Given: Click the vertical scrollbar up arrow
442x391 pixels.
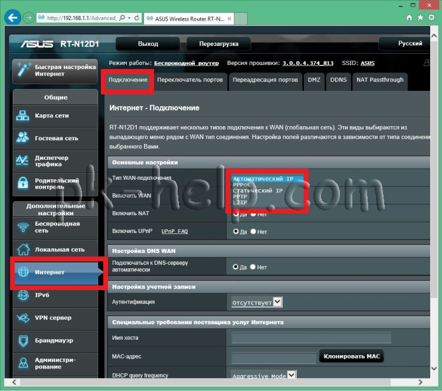Looking at the screenshot, I should 434,36.
